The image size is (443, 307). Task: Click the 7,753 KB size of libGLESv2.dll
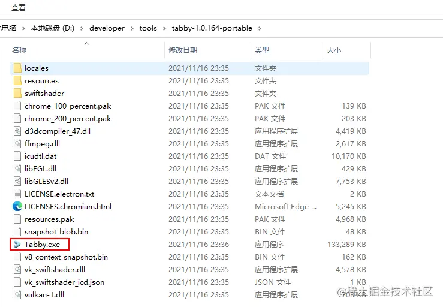351,182
